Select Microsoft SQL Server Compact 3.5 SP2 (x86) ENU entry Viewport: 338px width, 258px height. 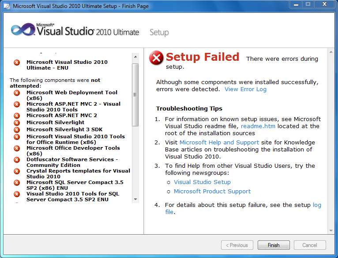coord(75,185)
